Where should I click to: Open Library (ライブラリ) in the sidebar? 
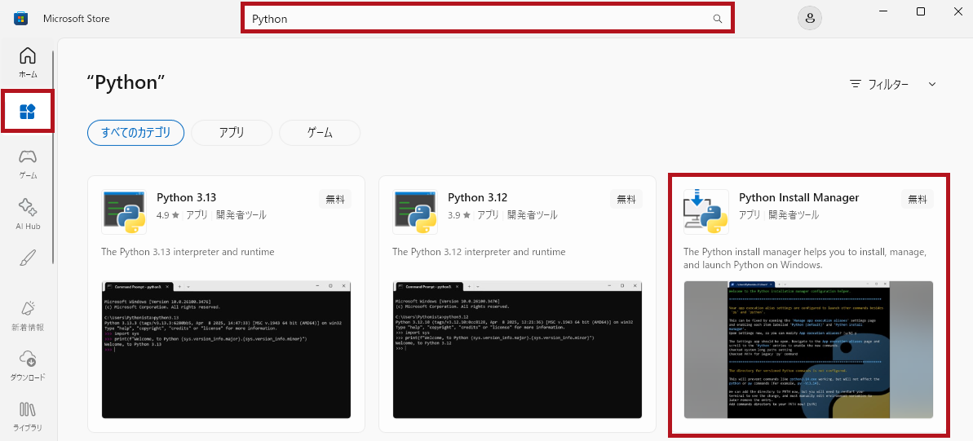[x=28, y=416]
